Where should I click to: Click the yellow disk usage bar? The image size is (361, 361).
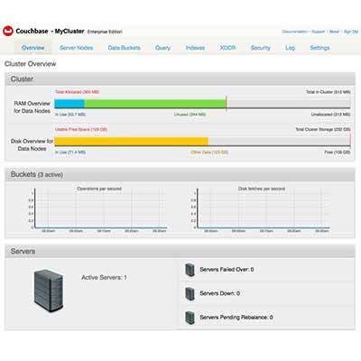(131, 142)
